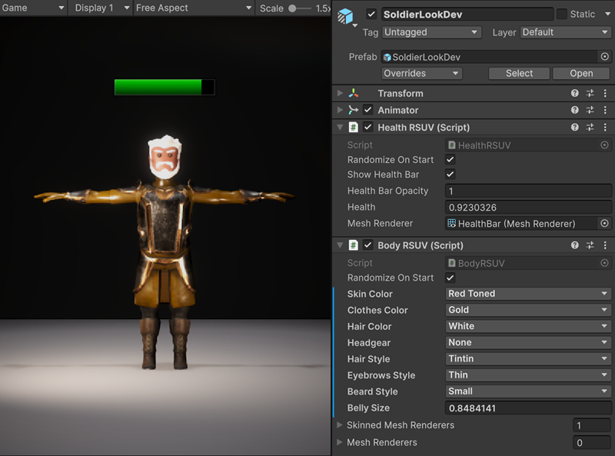615x456 pixels.
Task: Click the Belly Size input field
Action: click(x=527, y=408)
